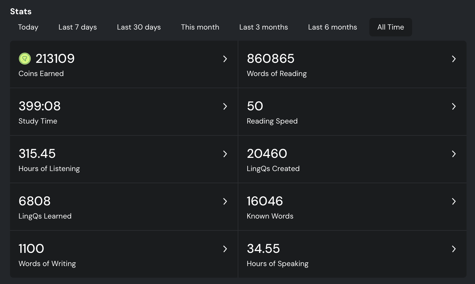This screenshot has height=284, width=475.
Task: Click the Hours of Listening label
Action: click(49, 169)
